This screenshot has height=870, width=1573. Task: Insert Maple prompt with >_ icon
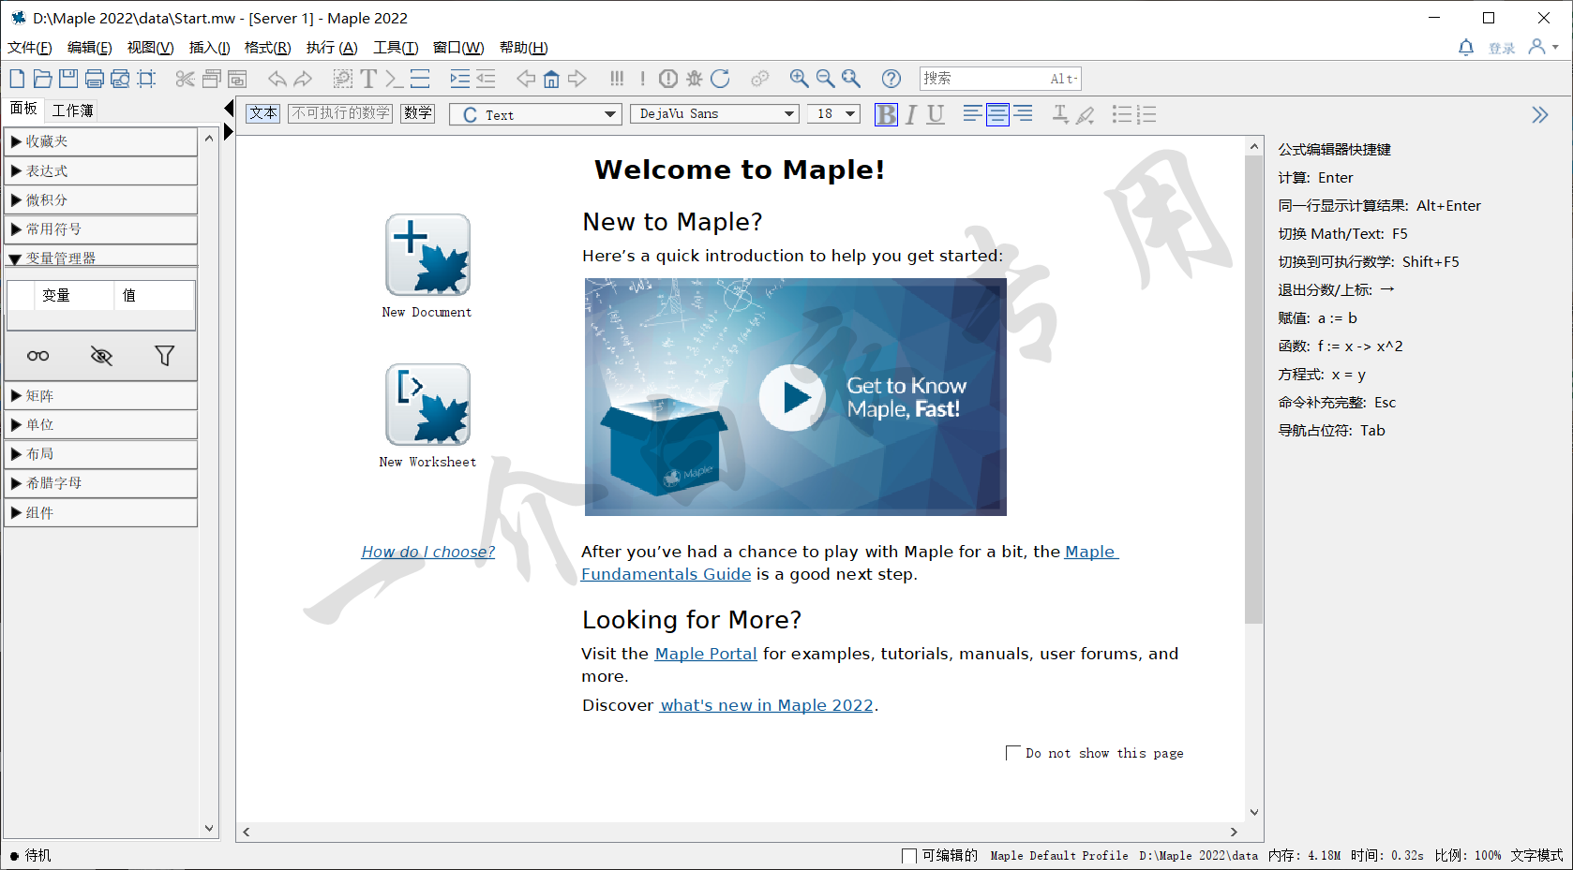click(394, 79)
